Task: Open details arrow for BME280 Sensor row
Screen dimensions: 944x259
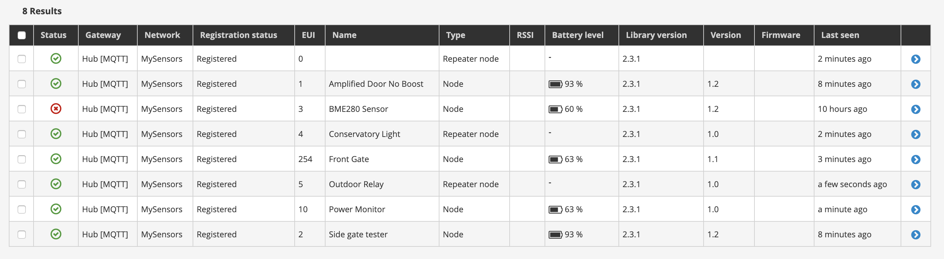Action: coord(916,109)
